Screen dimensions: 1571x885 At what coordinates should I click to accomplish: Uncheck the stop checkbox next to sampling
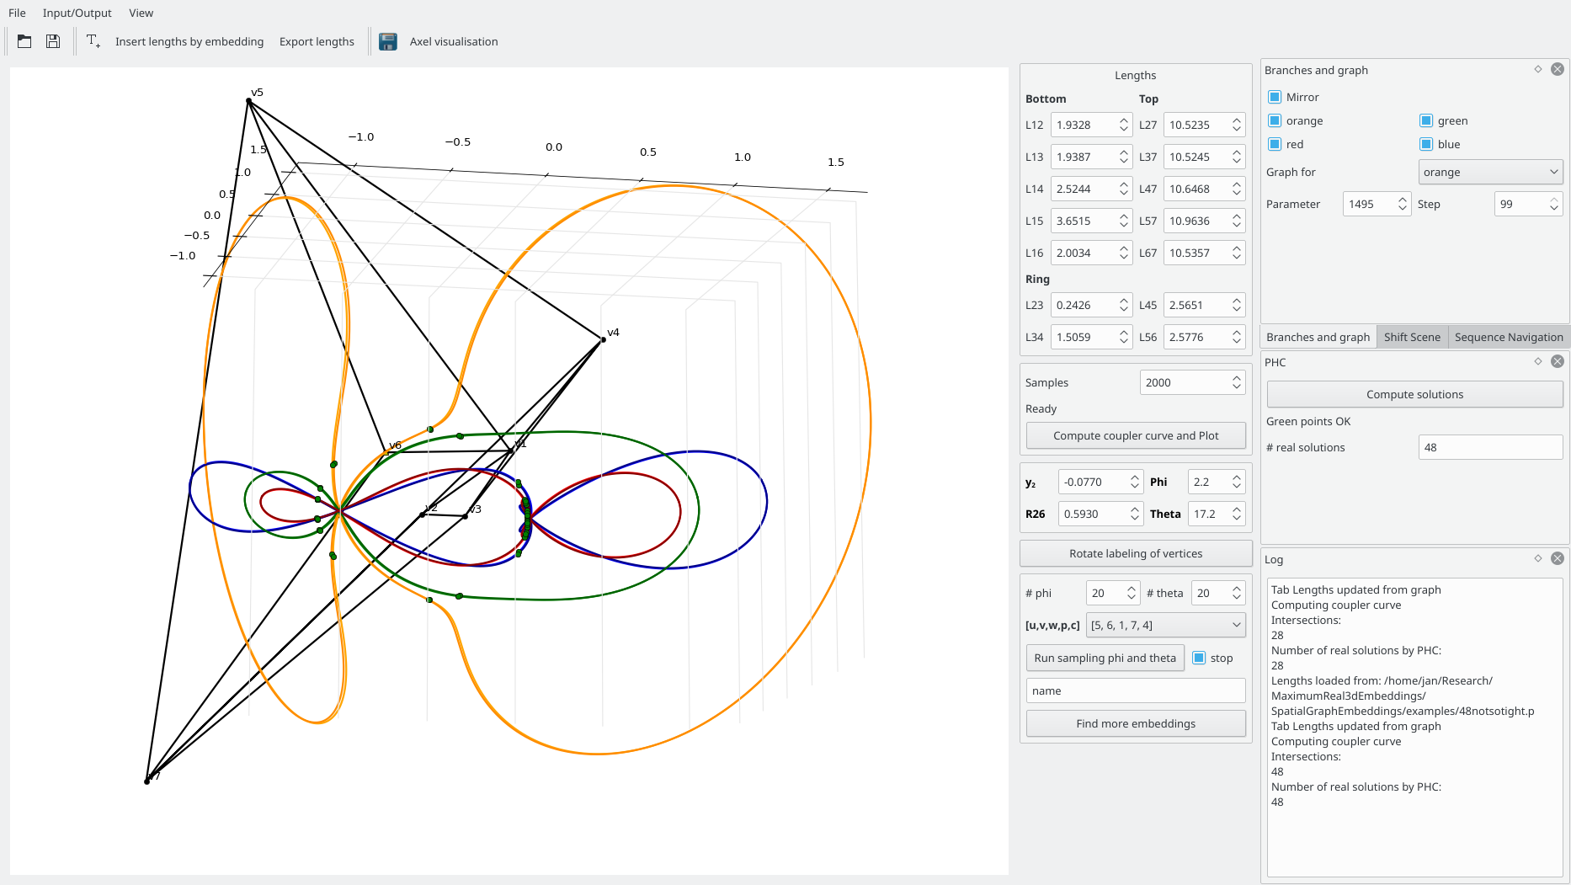click(1198, 658)
